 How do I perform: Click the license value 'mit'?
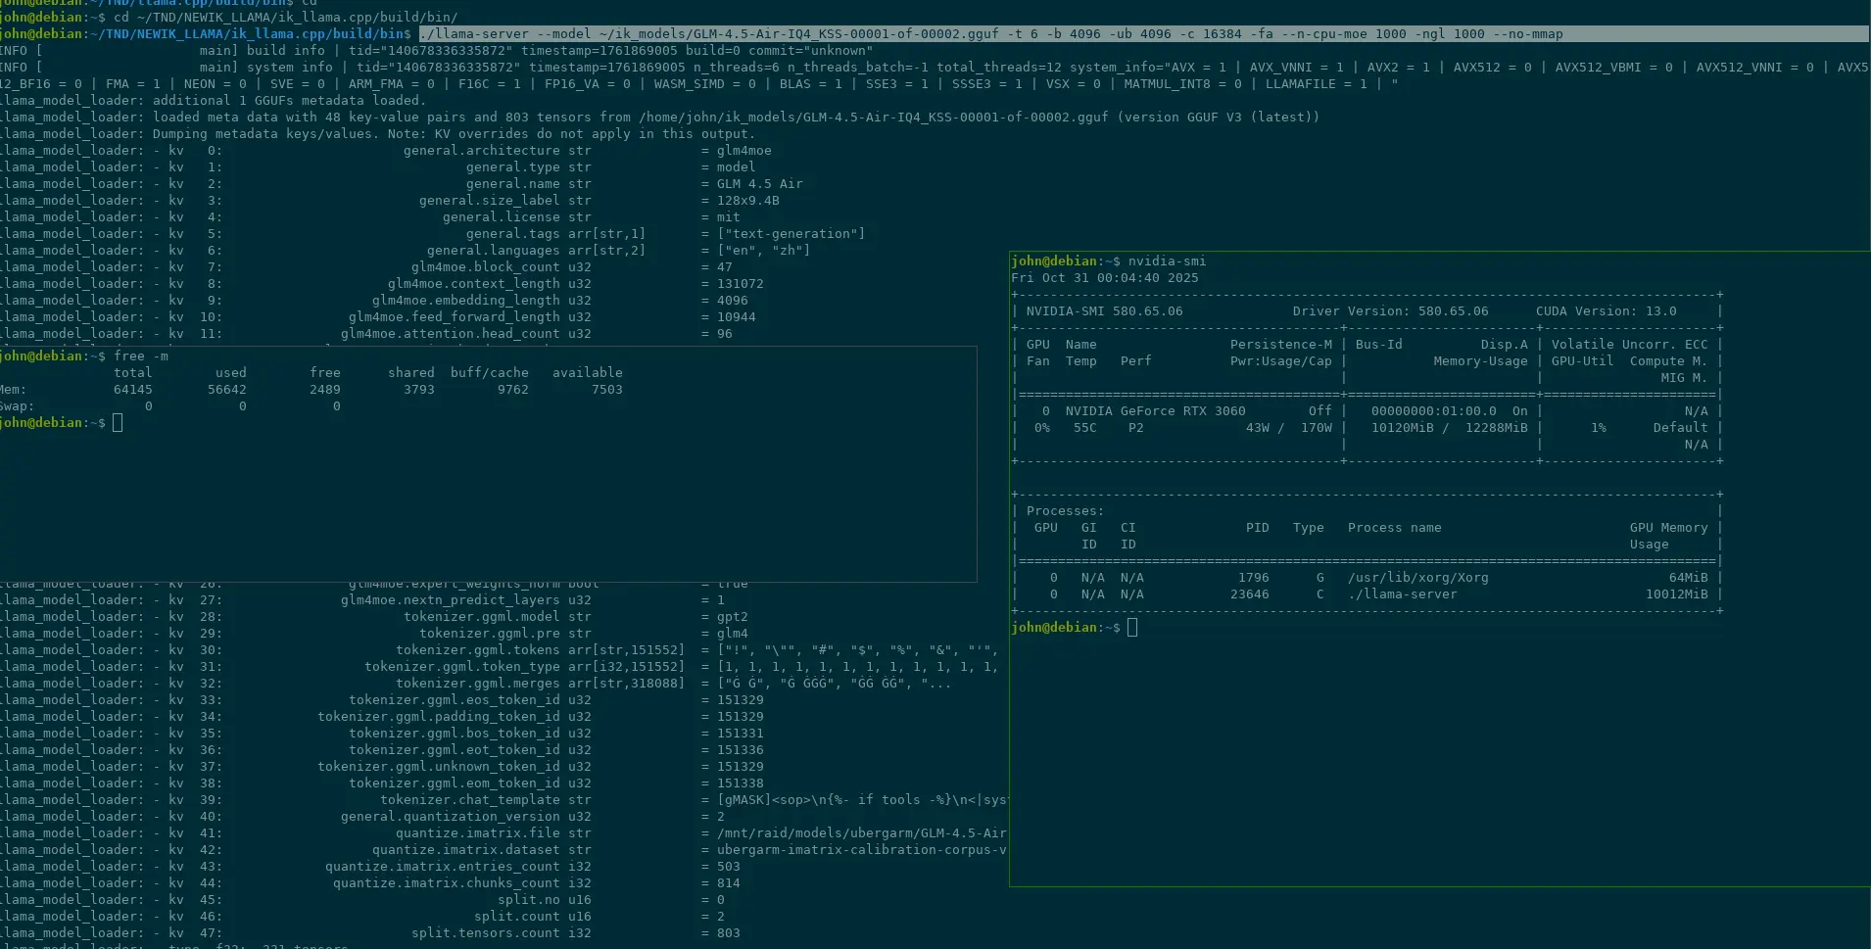729,217
